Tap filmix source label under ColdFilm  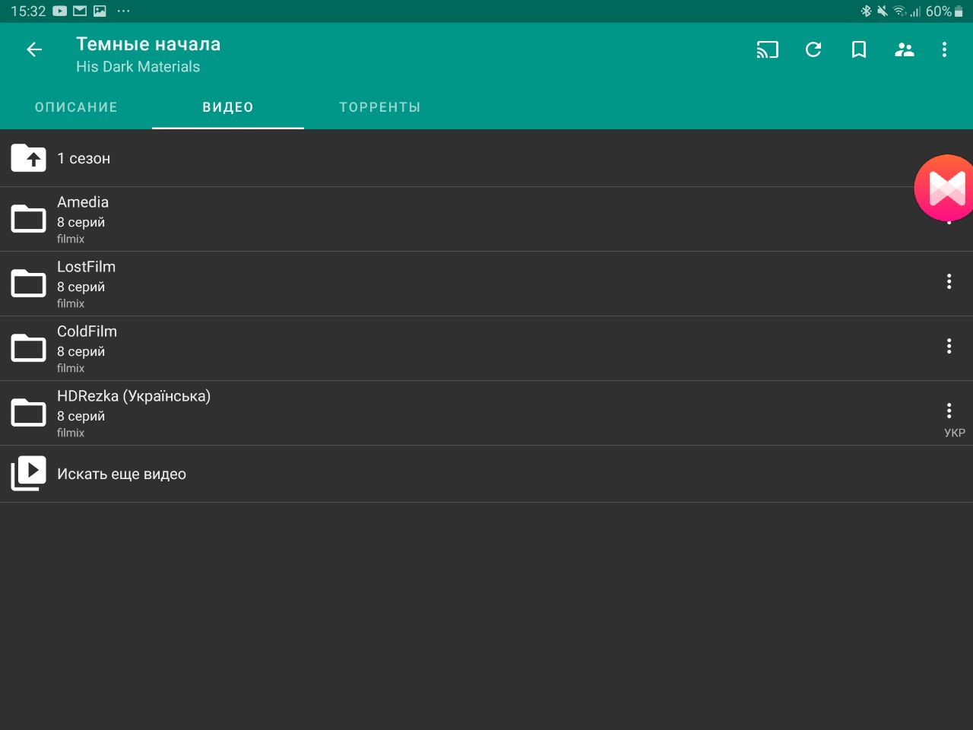71,368
